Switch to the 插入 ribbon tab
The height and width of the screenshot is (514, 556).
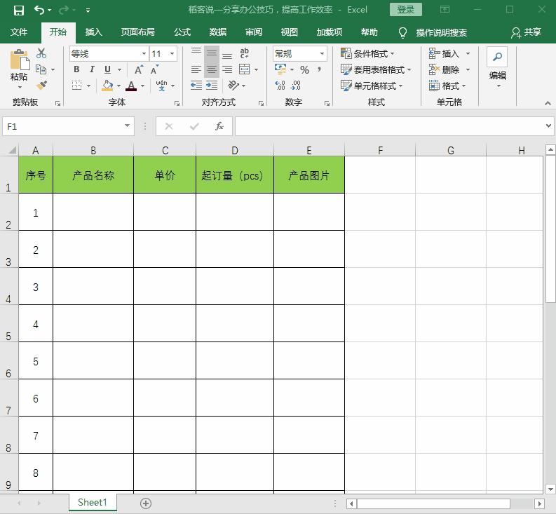94,32
